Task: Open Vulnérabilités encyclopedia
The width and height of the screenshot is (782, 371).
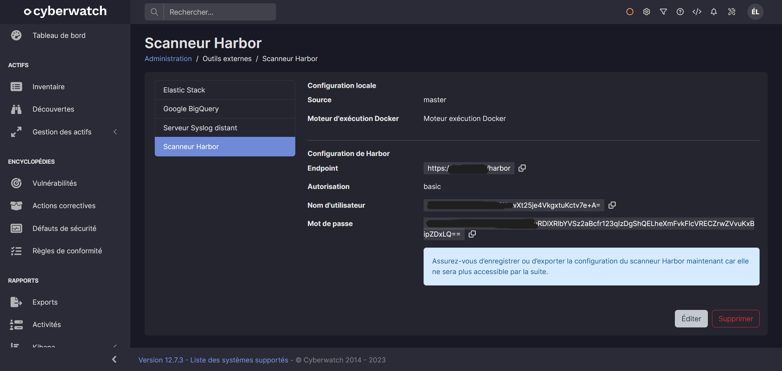Action: (x=55, y=183)
